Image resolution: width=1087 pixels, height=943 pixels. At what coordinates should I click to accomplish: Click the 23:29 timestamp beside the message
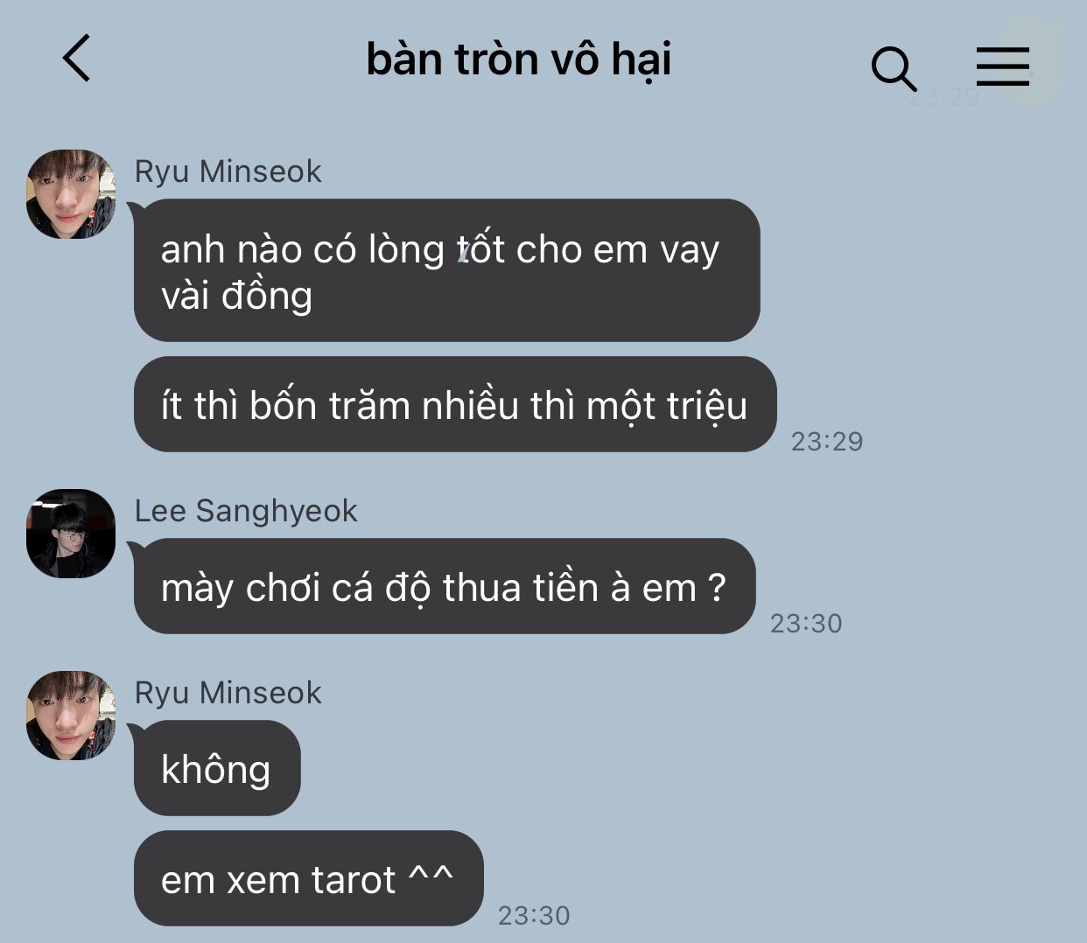(827, 442)
